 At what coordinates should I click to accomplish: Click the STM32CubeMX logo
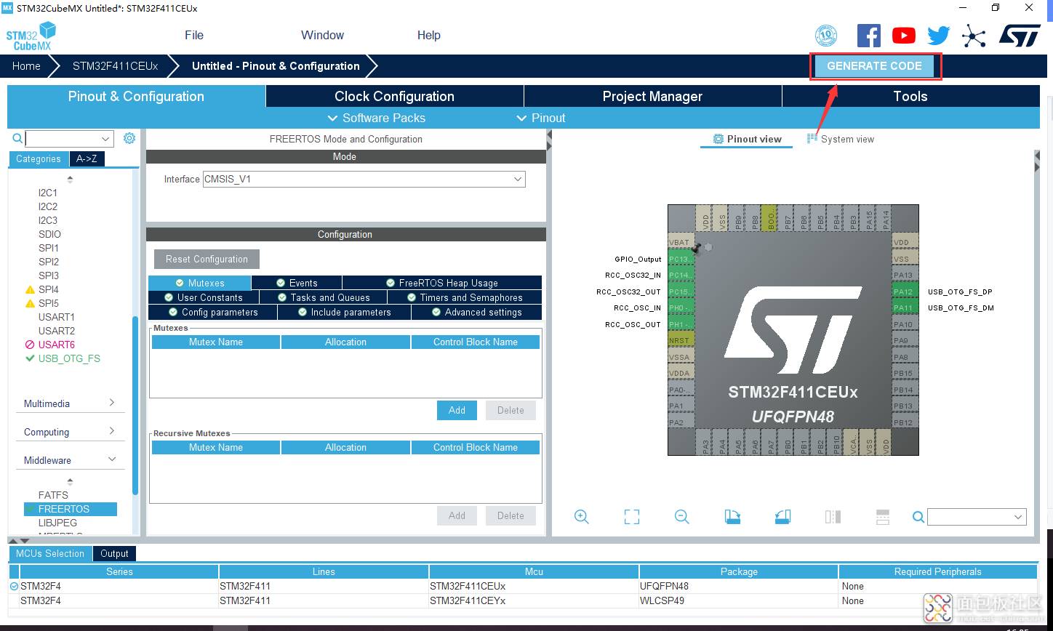pyautogui.click(x=31, y=36)
